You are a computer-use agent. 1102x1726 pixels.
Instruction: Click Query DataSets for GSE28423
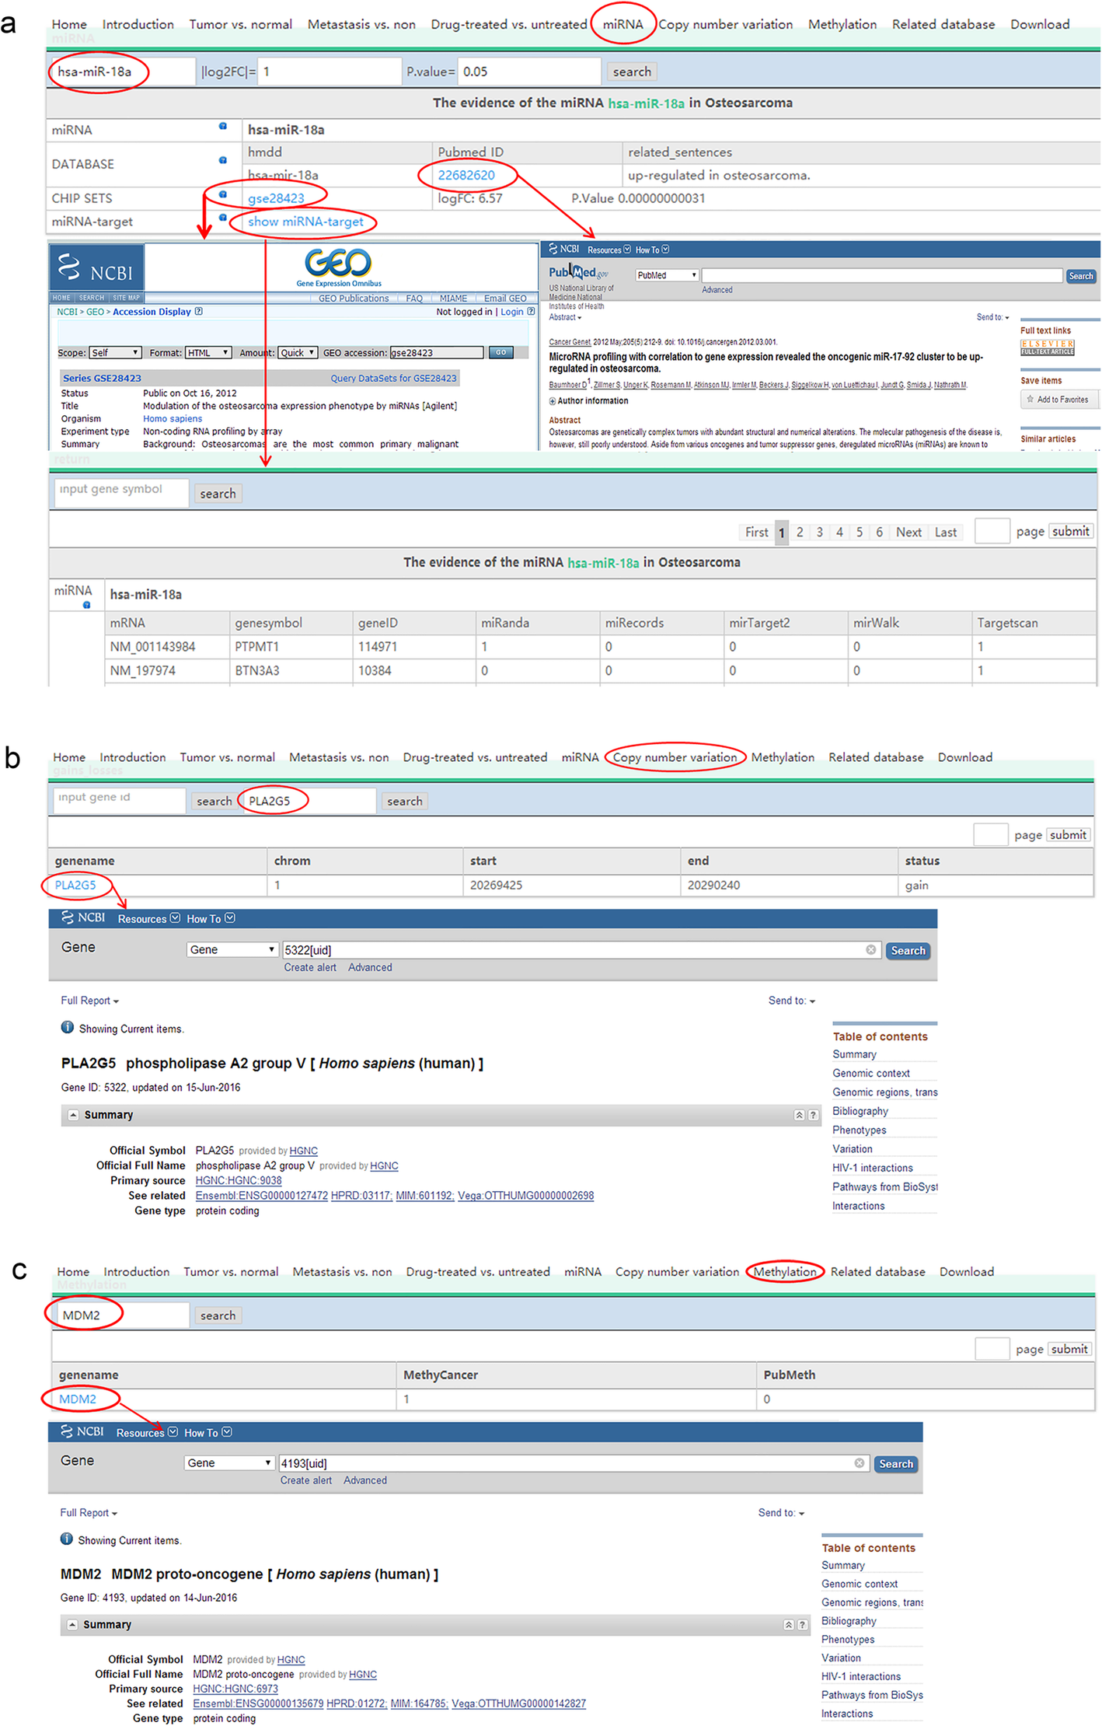pyautogui.click(x=393, y=378)
